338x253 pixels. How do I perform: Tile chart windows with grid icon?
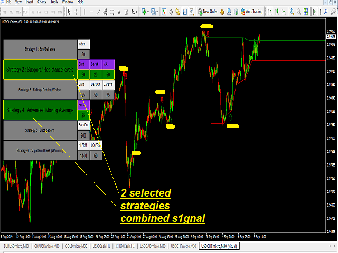pos(306,12)
